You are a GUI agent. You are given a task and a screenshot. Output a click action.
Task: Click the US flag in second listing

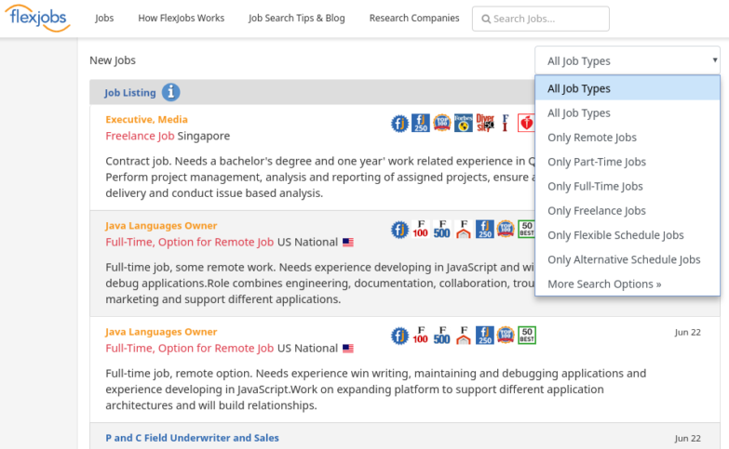[x=348, y=243]
